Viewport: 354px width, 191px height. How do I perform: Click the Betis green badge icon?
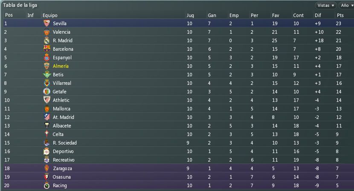pyautogui.click(x=47, y=75)
